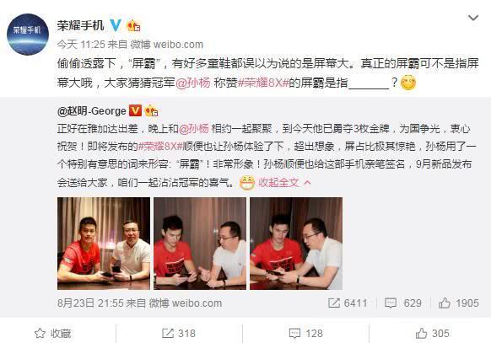Like the original post with 1905 likes

point(458,303)
